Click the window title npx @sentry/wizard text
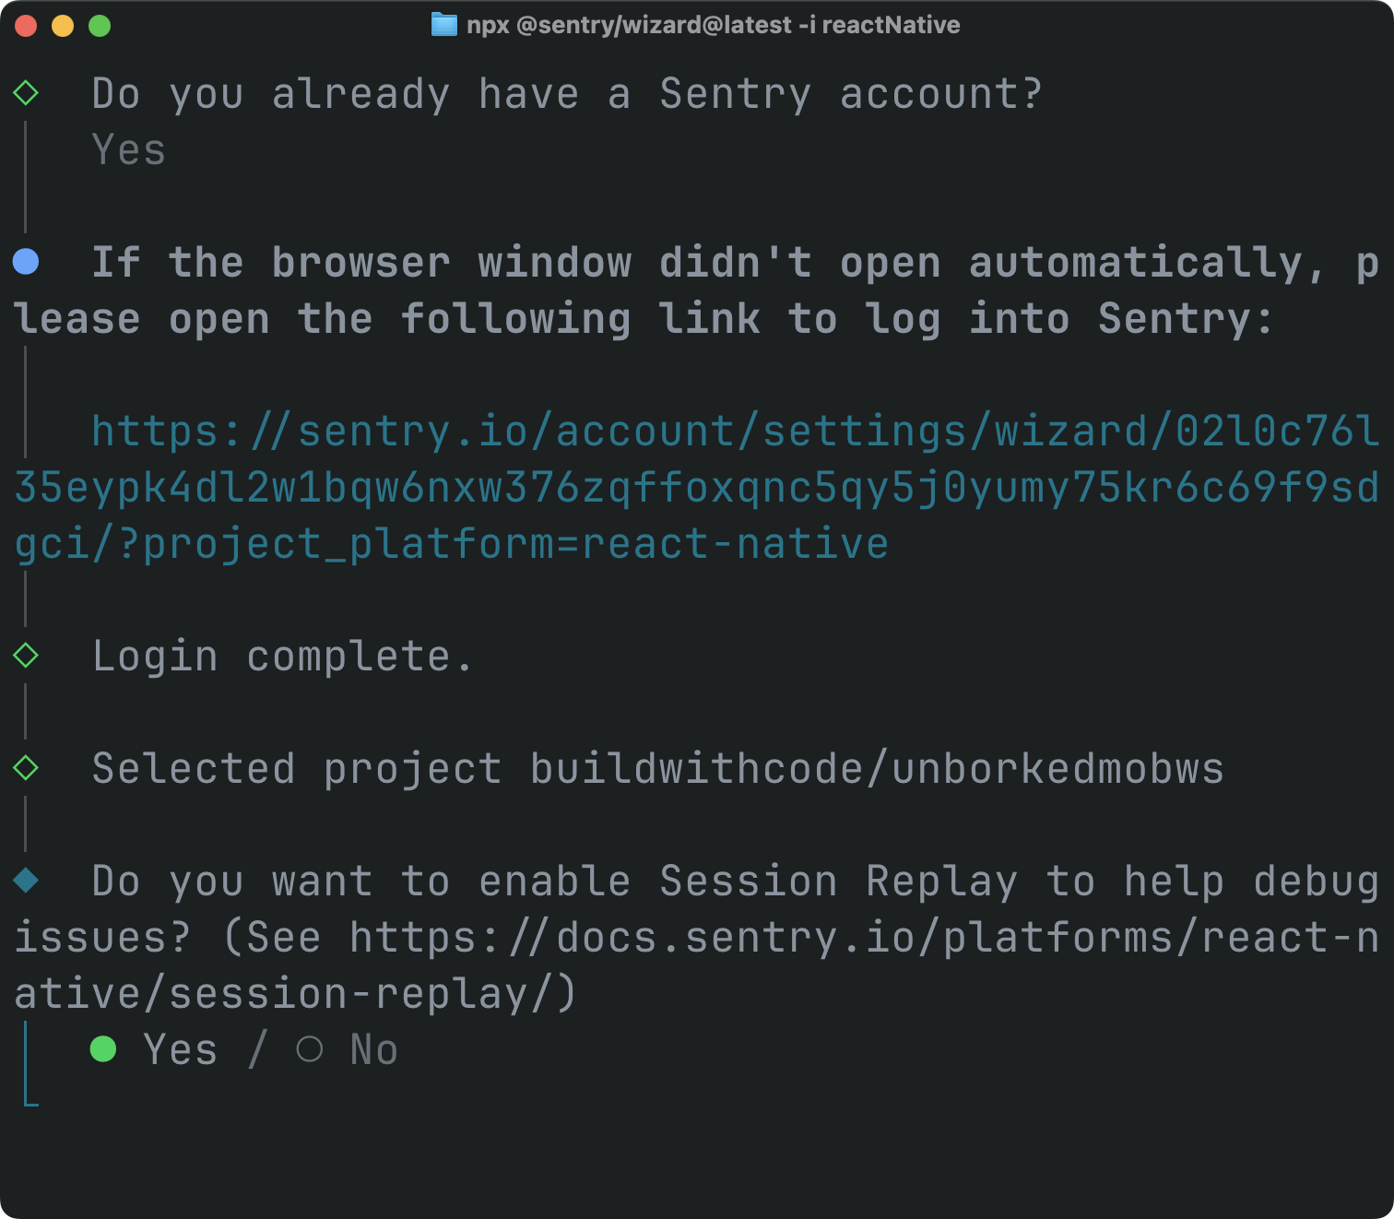This screenshot has height=1219, width=1394. [x=713, y=25]
